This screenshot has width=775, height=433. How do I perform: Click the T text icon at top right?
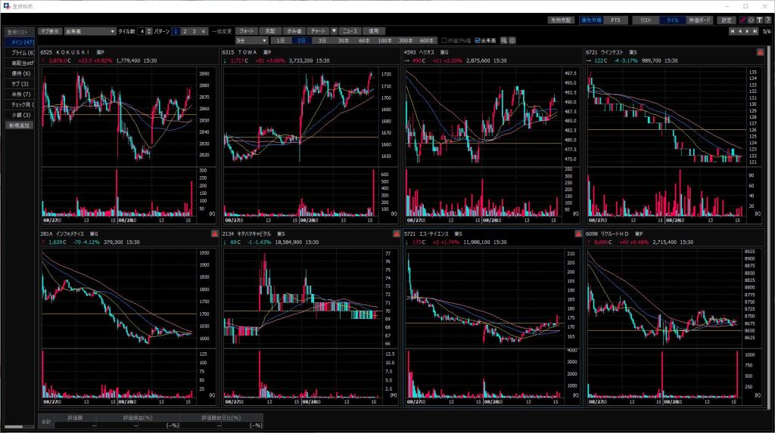pos(758,20)
